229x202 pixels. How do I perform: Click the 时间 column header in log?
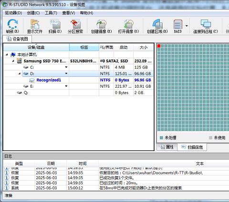pyautogui.click(x=83, y=163)
